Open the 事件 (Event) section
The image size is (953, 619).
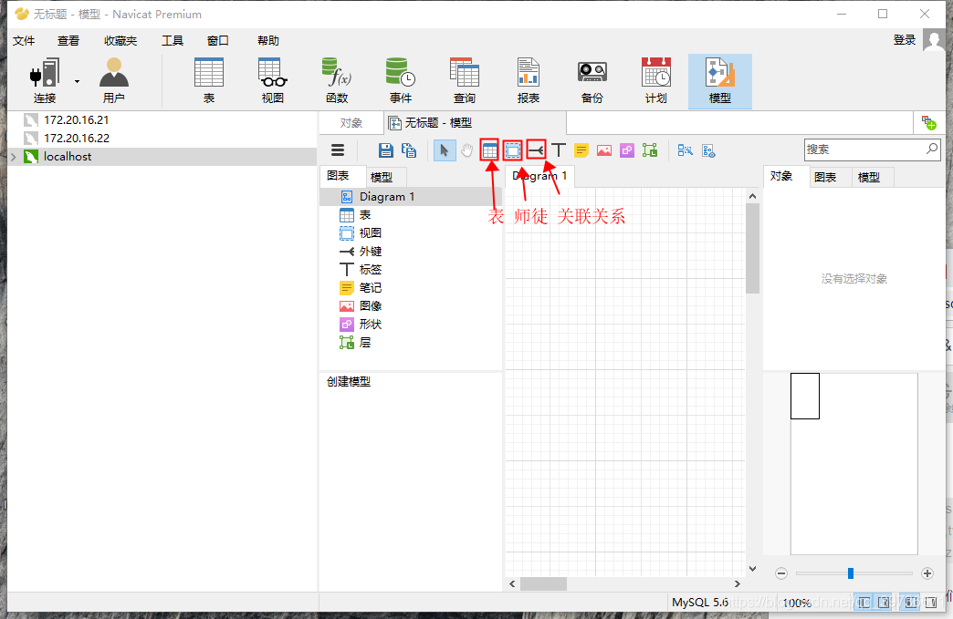(x=401, y=81)
